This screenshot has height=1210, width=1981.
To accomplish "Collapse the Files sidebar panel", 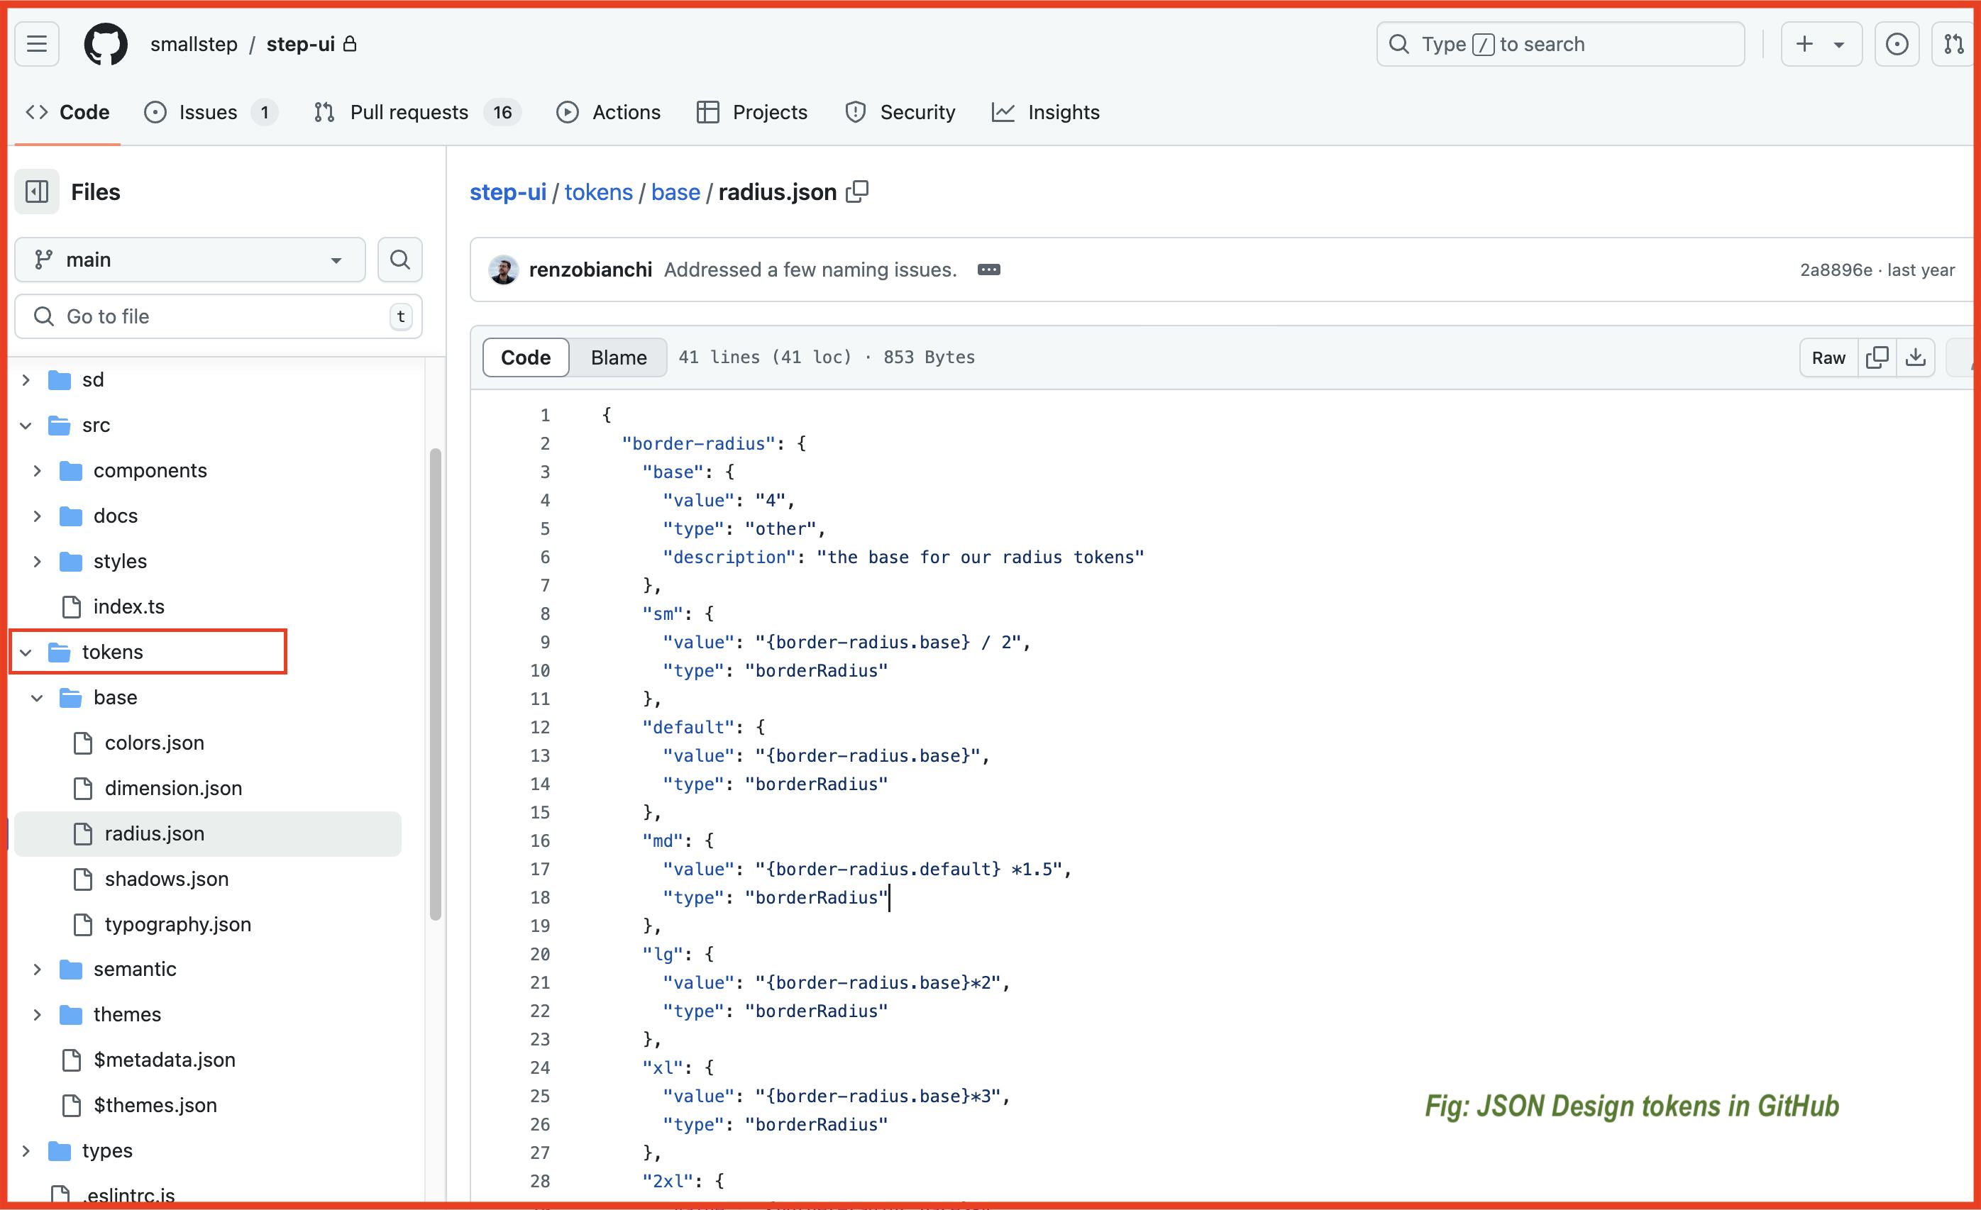I will coord(36,192).
